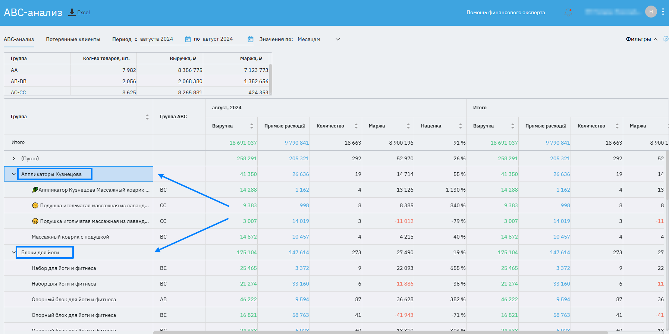The width and height of the screenshot is (669, 334).
Task: Open the notifications bell
Action: tap(568, 12)
